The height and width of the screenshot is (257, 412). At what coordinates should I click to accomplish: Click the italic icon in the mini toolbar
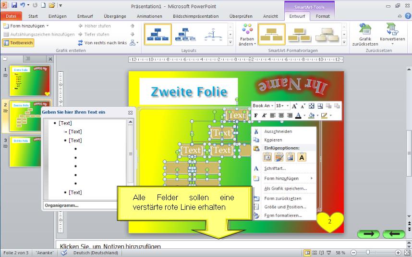click(x=264, y=116)
